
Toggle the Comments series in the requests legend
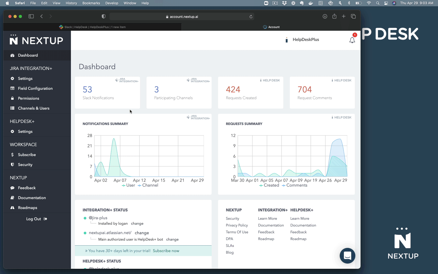pos(295,185)
